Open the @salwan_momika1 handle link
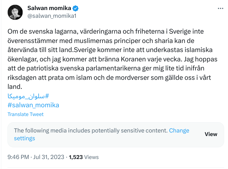The width and height of the screenshot is (228, 169). [52, 16]
